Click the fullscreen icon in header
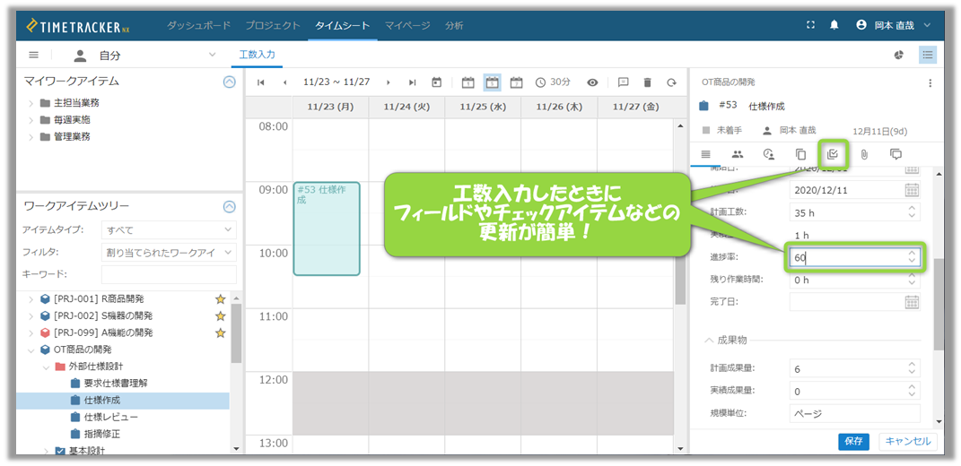Viewport: 961px width, 466px height. click(x=811, y=25)
